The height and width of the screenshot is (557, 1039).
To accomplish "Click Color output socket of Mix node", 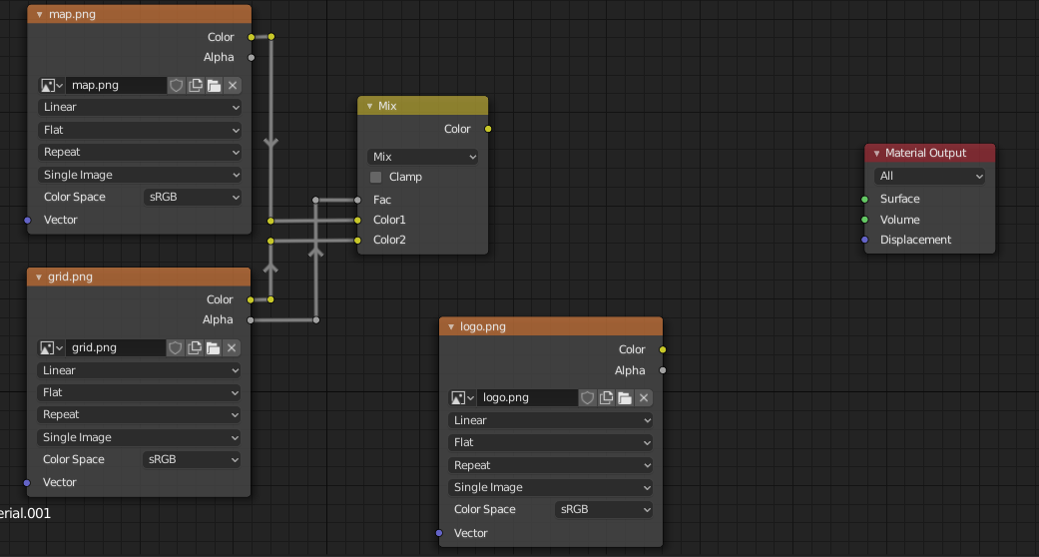I will click(488, 130).
